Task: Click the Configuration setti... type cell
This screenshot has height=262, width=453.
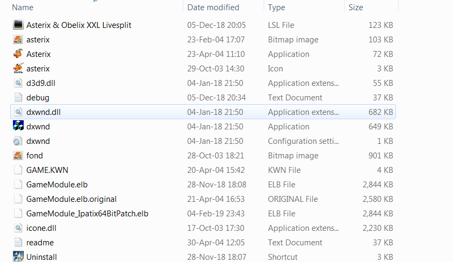Action: click(x=303, y=141)
